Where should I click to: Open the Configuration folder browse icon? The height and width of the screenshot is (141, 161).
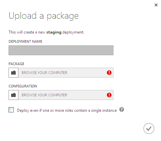point(13,95)
